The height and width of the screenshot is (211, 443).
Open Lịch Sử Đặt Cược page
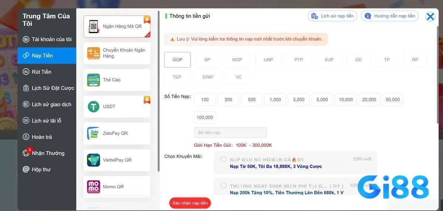pos(47,88)
